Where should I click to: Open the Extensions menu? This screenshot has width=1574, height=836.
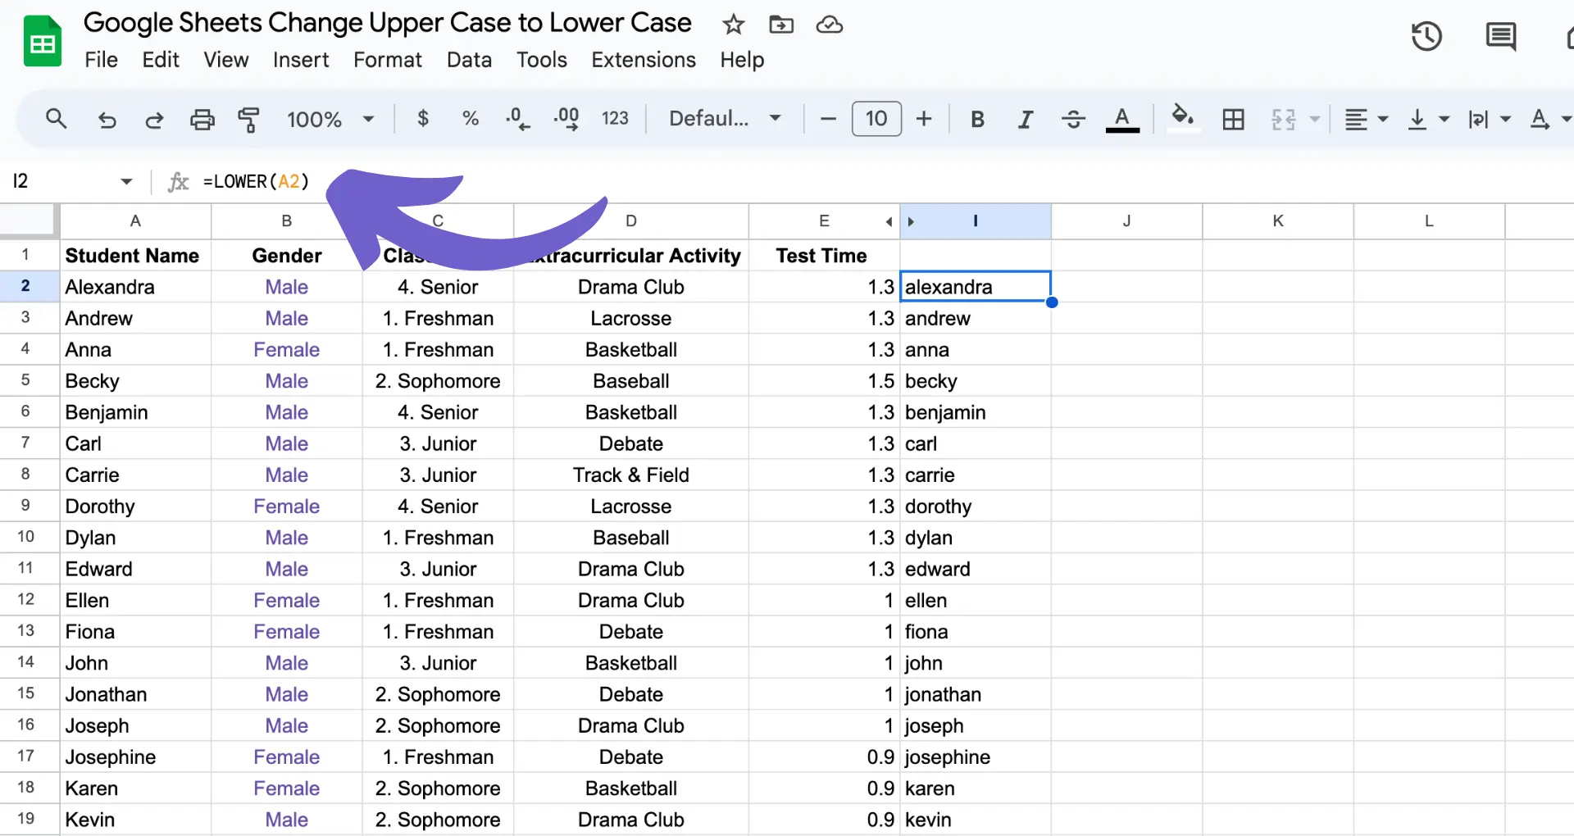click(x=644, y=60)
